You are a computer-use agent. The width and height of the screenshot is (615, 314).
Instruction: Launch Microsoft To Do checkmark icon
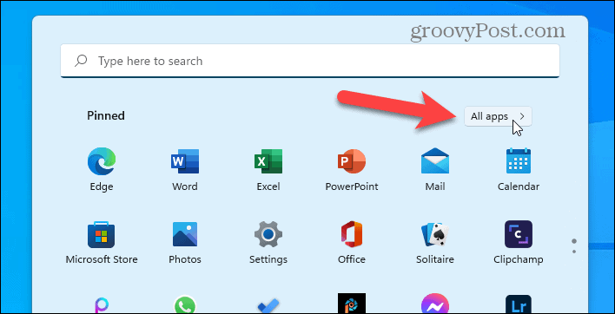pyautogui.click(x=268, y=305)
